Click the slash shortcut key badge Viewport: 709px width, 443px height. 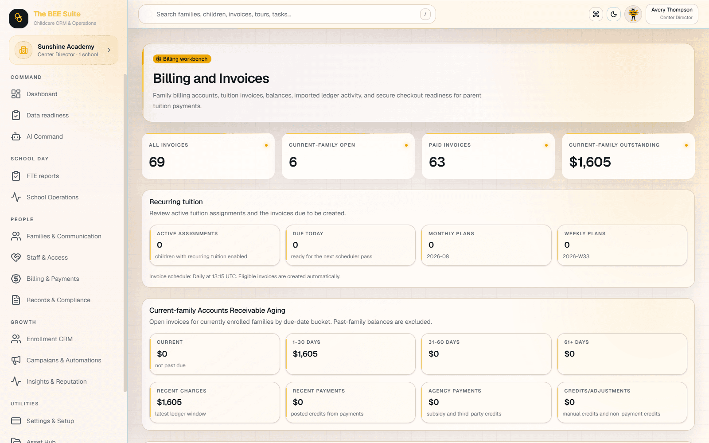click(425, 14)
